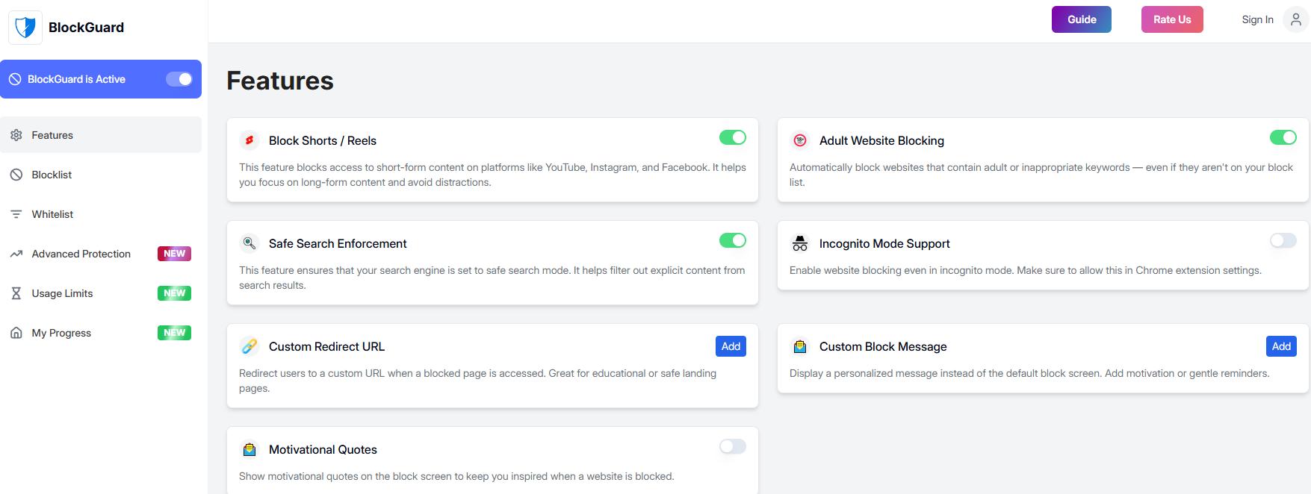
Task: Turn off the BlockGuard is Active switch
Action: pos(179,79)
